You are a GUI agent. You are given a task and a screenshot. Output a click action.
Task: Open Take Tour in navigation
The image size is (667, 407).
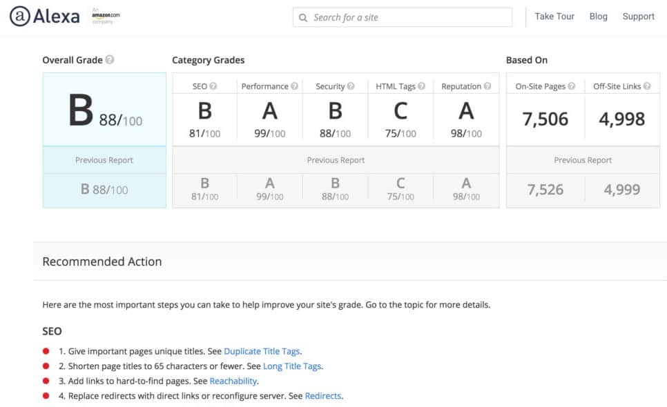pos(554,17)
